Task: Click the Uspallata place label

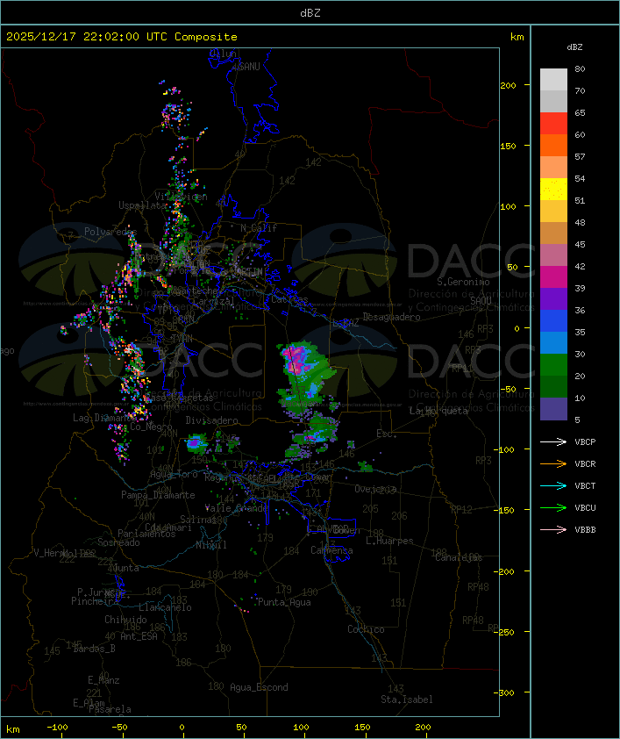Action: (142, 205)
